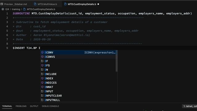This screenshot has height=111, width=197.
Task: Click the file icon on MTD.MultiValue.b tab
Action: pos(35,4)
